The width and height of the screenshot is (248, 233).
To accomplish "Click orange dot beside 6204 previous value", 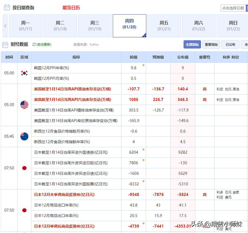I will [143, 149].
